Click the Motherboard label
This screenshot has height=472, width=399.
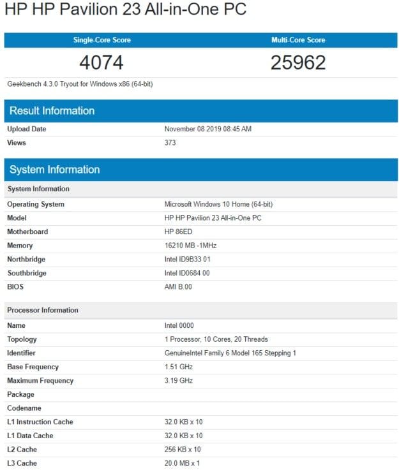(x=27, y=232)
